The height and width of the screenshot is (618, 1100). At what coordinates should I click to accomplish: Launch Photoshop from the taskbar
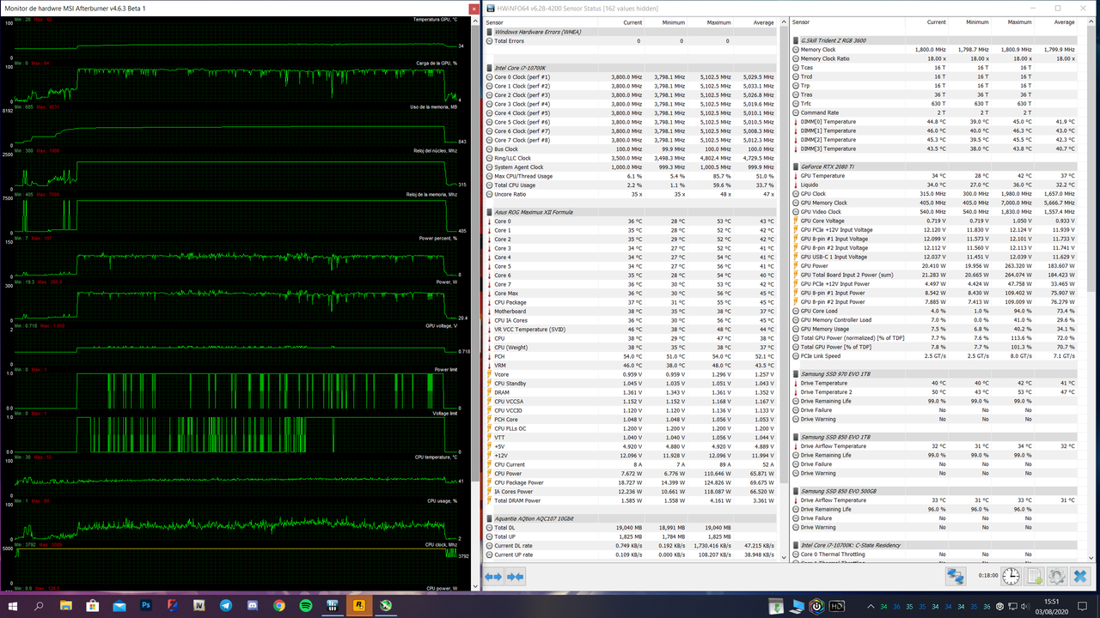tap(146, 606)
